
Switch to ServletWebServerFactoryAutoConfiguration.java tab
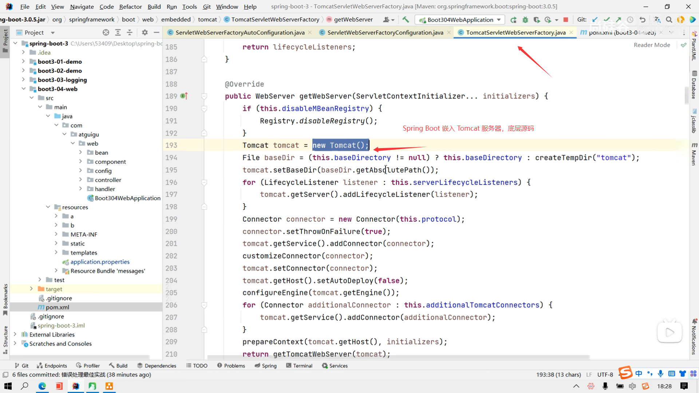coord(240,32)
